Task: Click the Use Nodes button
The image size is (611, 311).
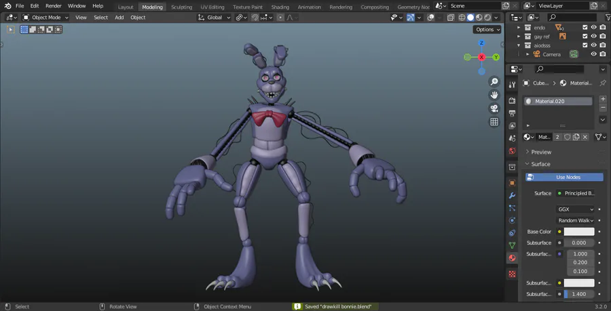Action: pos(564,177)
